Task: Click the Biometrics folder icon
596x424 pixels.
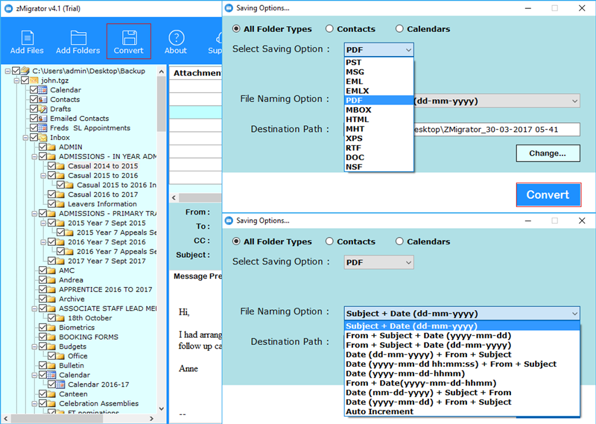Action: (51, 327)
